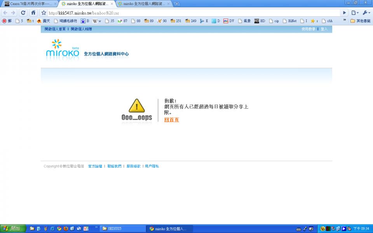Image resolution: width=373 pixels, height=233 pixels.
Task: Click the 開啟個人相簿 link
Action: pyautogui.click(x=81, y=29)
